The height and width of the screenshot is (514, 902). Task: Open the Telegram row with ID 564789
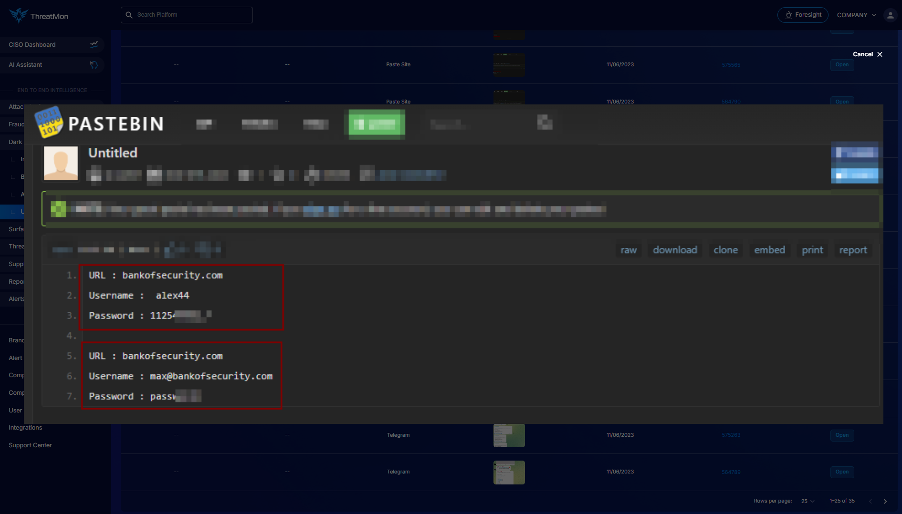pyautogui.click(x=842, y=472)
